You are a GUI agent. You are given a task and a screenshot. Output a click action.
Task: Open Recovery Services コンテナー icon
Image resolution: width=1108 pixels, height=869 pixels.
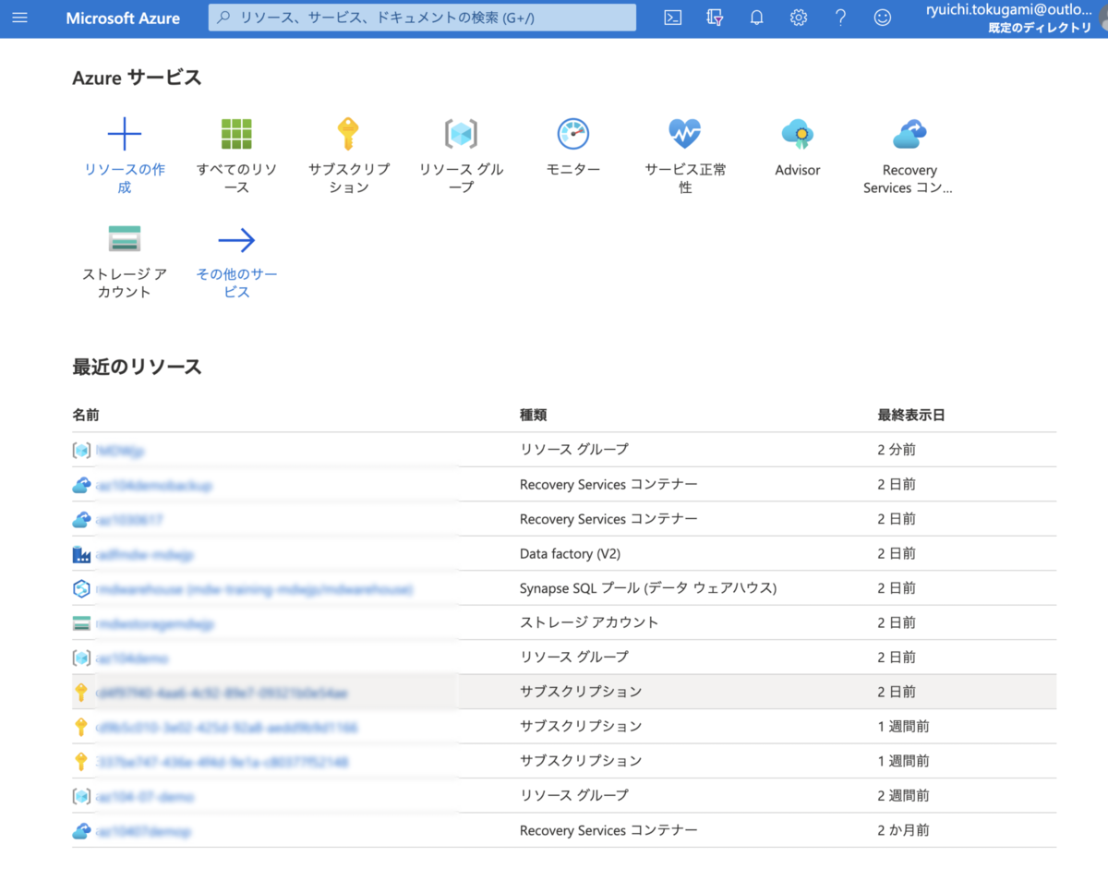click(x=909, y=133)
